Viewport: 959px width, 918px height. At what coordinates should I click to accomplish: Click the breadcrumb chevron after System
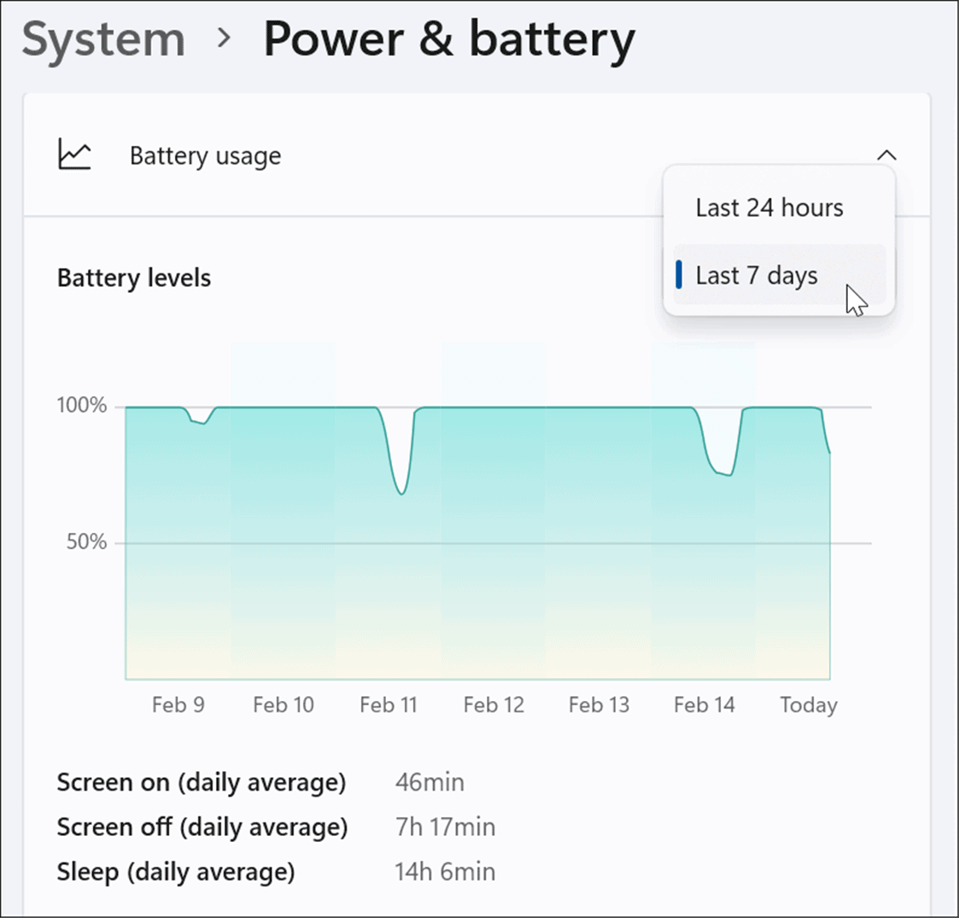(225, 39)
